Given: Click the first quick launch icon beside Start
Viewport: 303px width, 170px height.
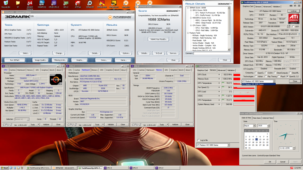Looking at the screenshot, I should (x=11, y=168).
